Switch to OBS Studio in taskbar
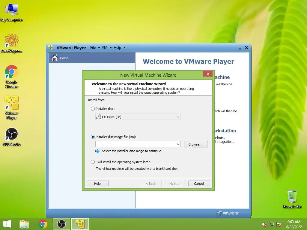Screen dimensions: 307x230 [61, 224]
